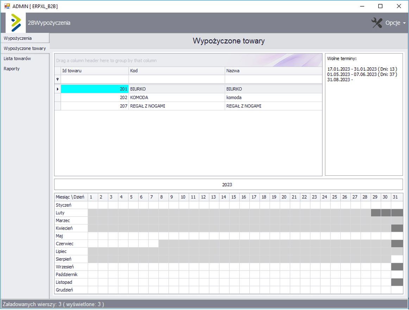Open Lista towarów in sidebar
Screen dimensions: 409x310
tap(25, 58)
